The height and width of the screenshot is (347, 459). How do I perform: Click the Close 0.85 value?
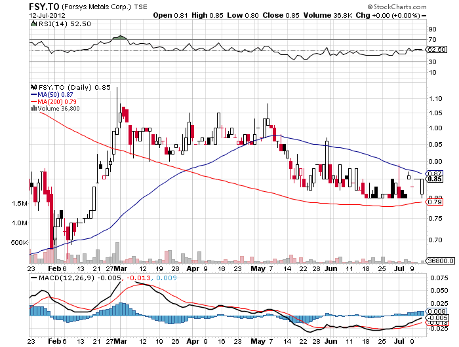point(281,16)
